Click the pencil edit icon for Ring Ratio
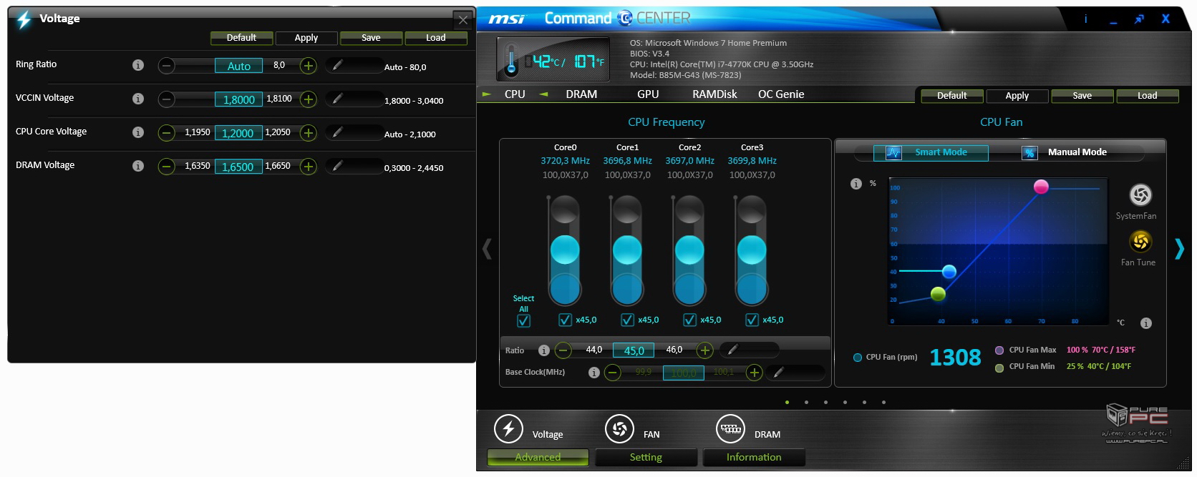 pos(338,65)
